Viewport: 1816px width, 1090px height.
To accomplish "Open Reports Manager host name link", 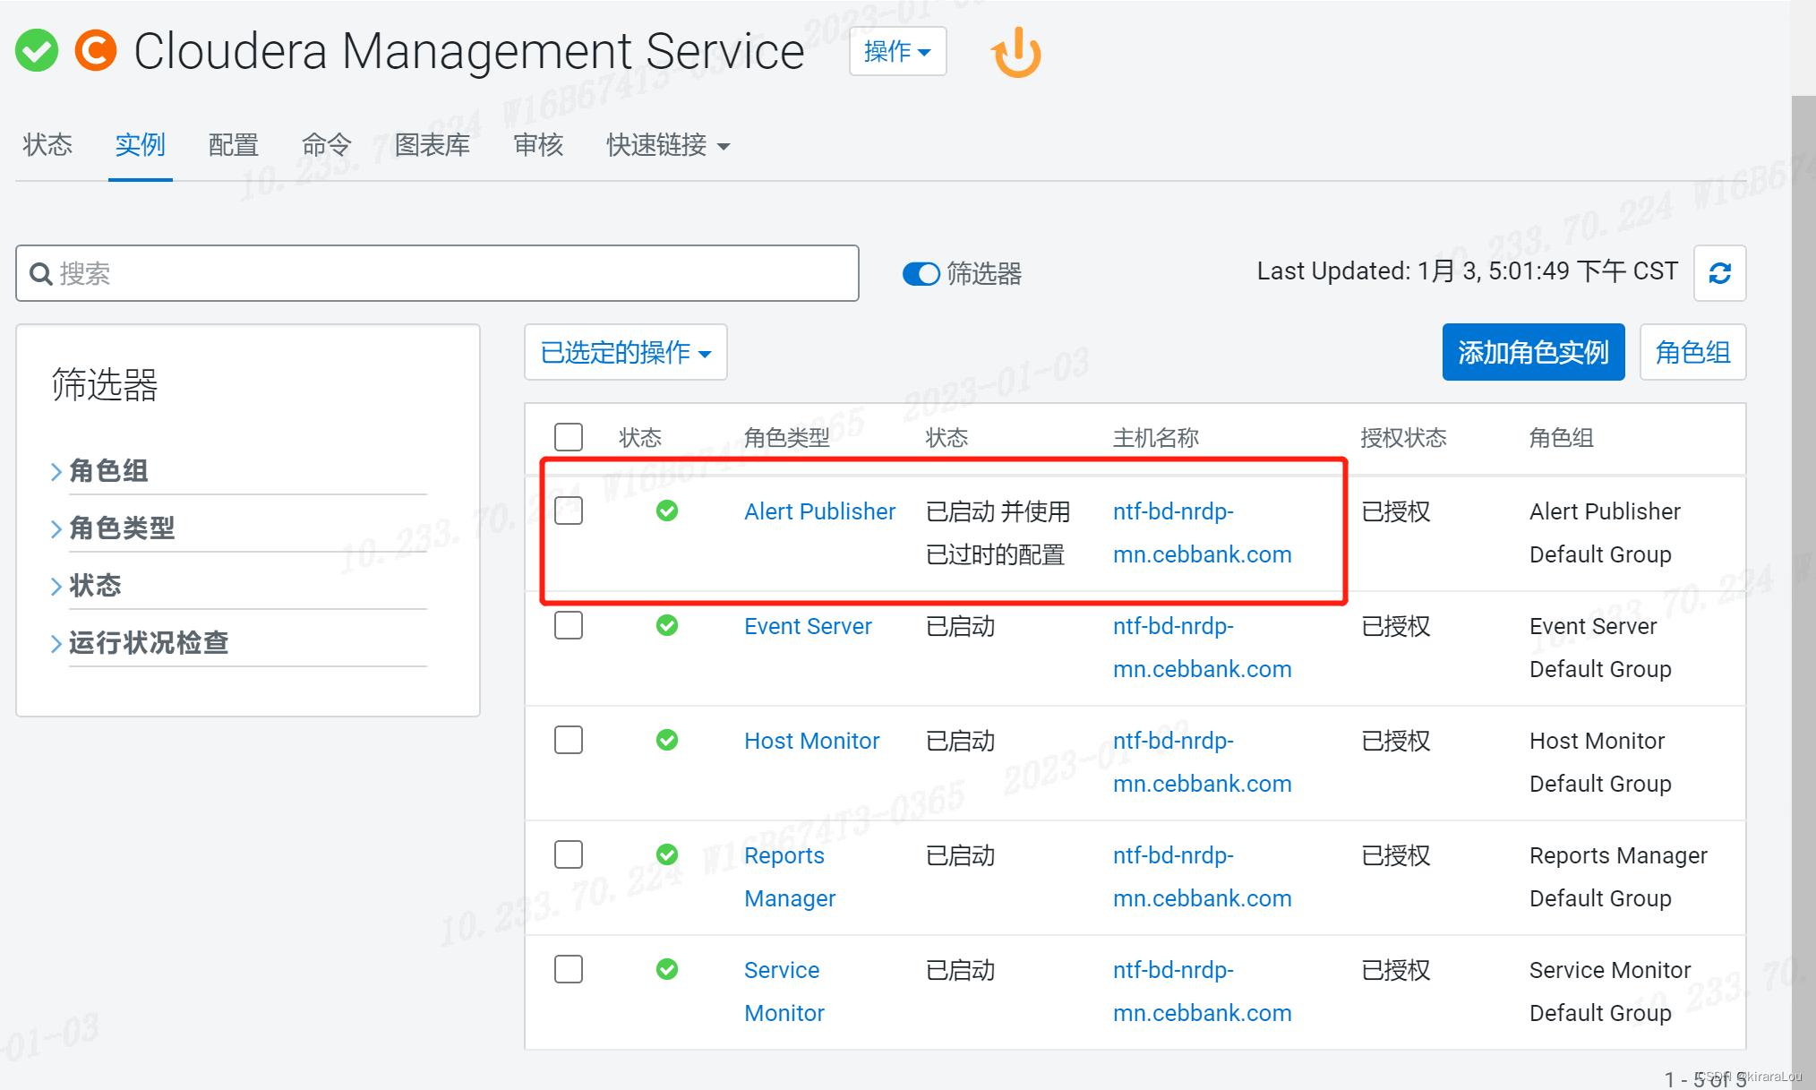I will [x=1202, y=877].
